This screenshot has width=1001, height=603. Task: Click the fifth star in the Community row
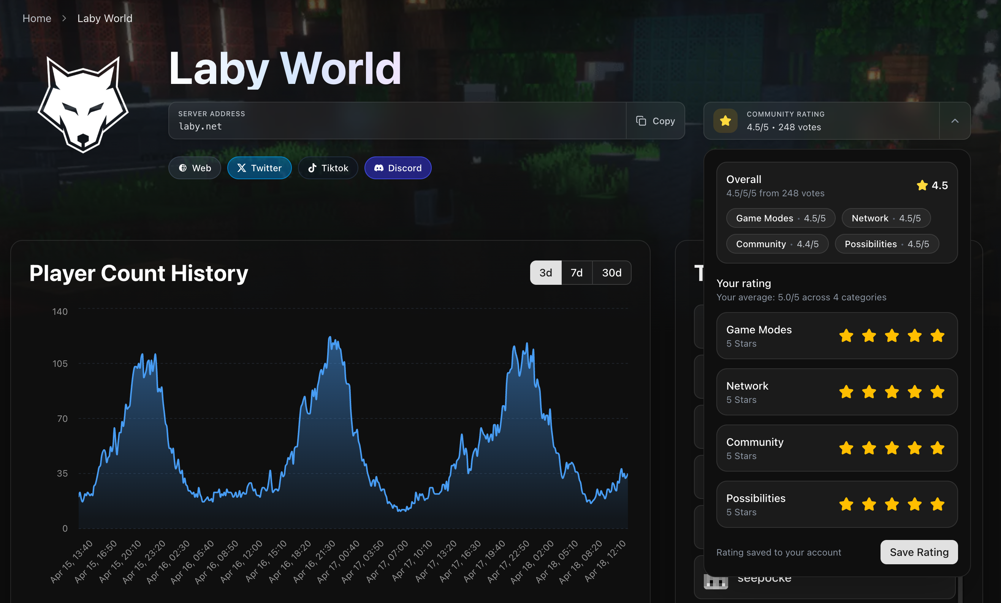coord(937,448)
